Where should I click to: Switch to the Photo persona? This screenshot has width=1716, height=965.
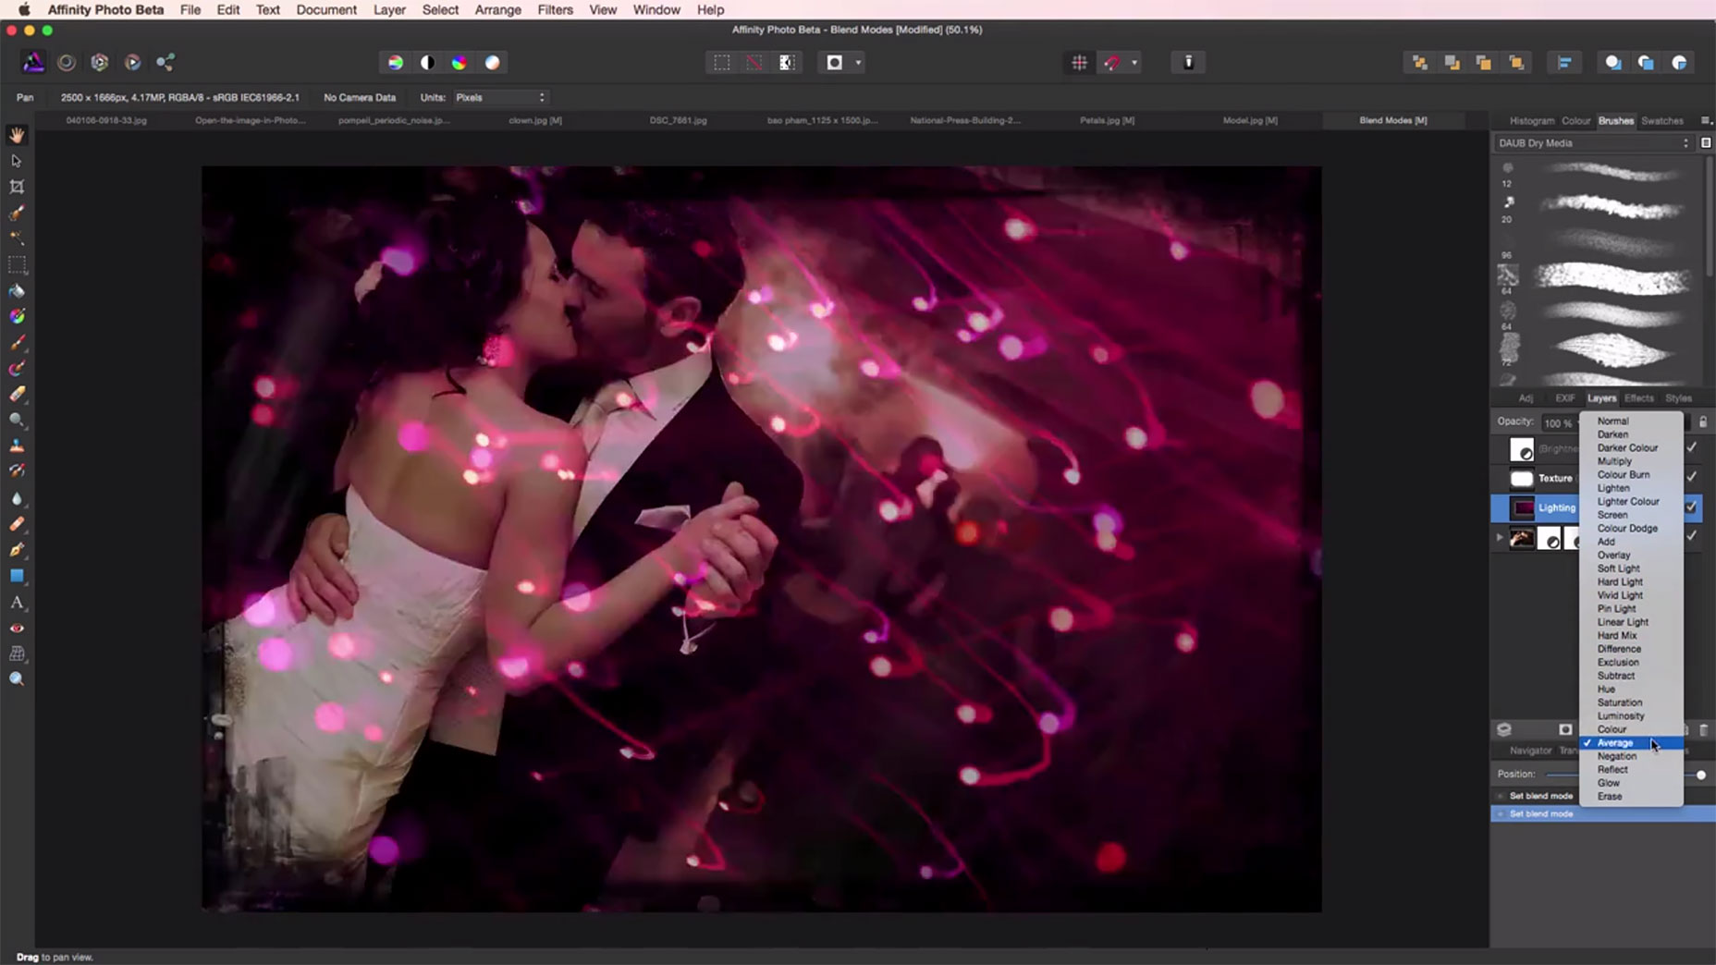tap(33, 62)
